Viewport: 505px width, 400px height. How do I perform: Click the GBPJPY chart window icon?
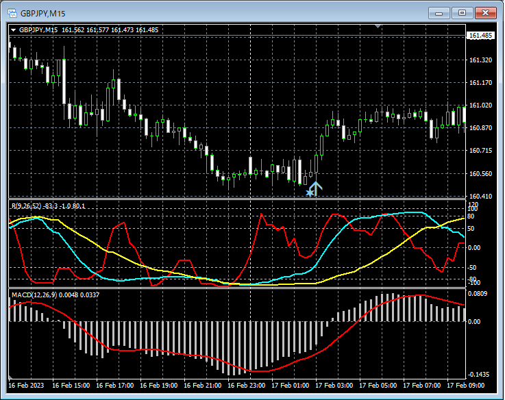tap(11, 13)
